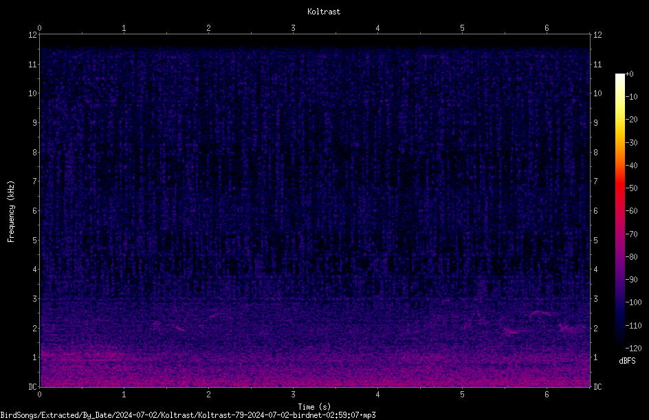Click the faint chirp trace near 2 seconds

(214, 316)
